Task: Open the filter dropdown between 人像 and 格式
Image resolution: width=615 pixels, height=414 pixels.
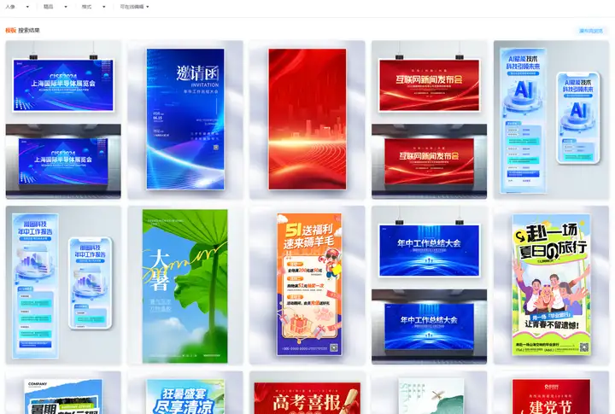Action: [x=55, y=7]
